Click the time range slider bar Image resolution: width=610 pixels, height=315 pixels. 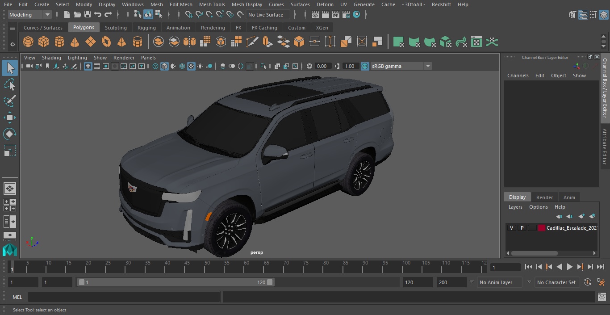tap(176, 282)
